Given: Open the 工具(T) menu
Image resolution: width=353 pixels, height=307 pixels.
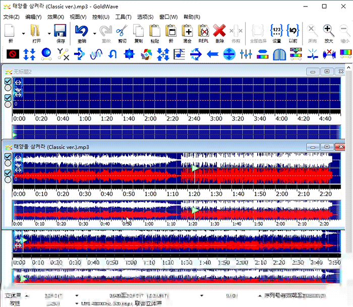Looking at the screenshot, I should [124, 17].
